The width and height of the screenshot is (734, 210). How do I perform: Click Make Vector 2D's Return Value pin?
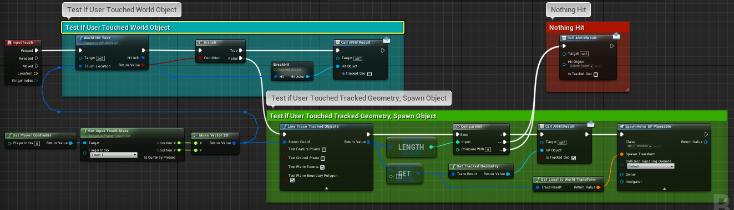pos(234,143)
